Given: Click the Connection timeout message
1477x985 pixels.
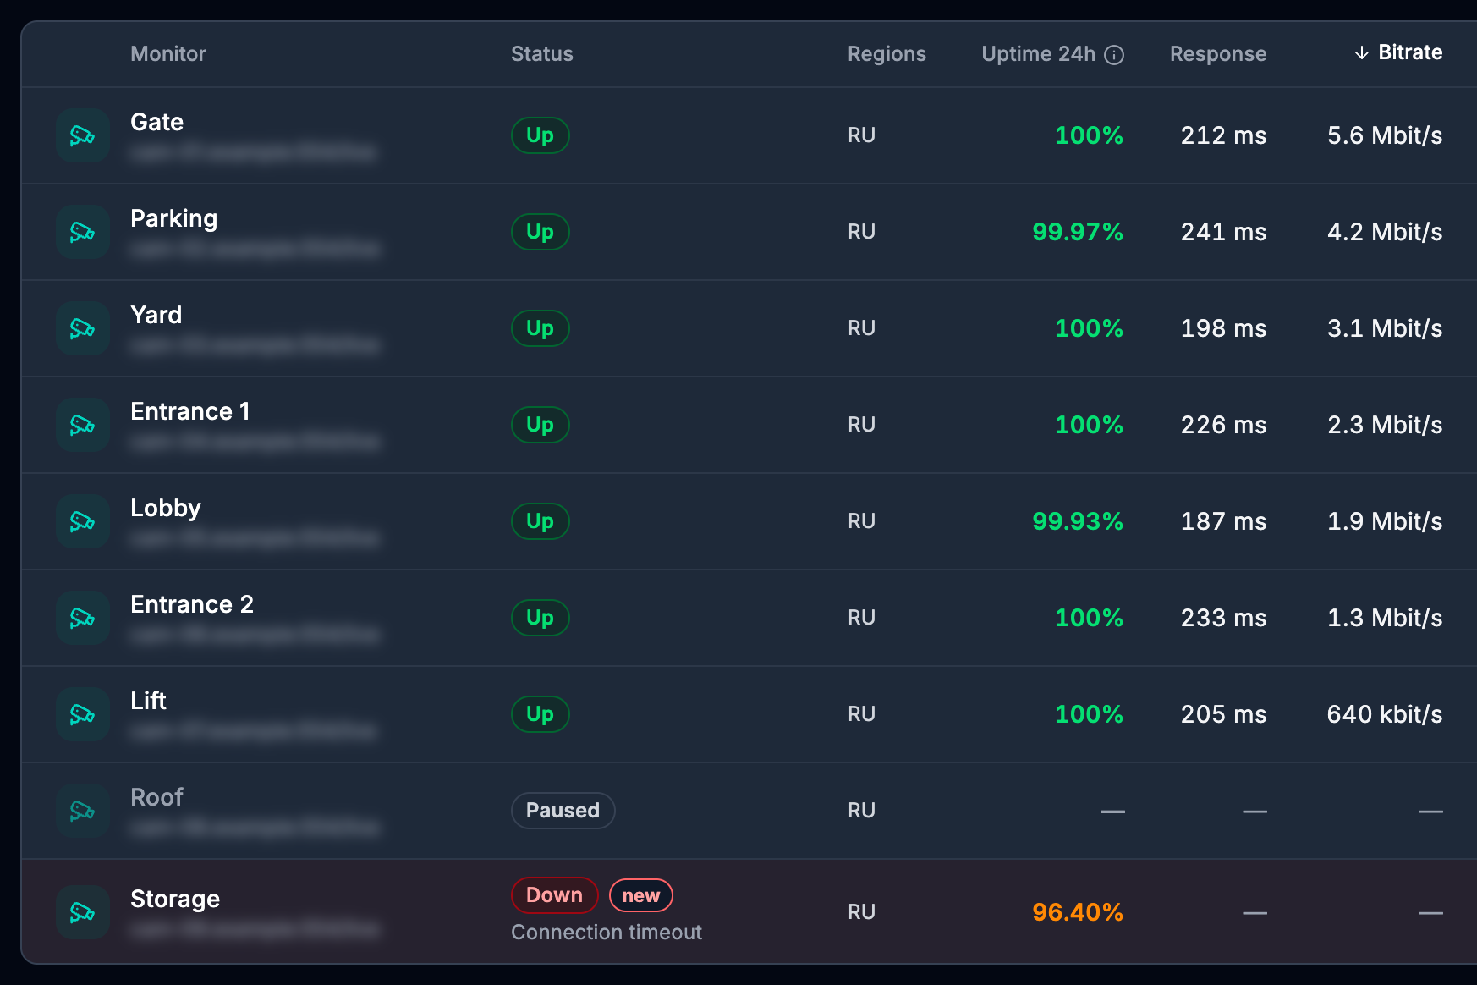Looking at the screenshot, I should 607,932.
